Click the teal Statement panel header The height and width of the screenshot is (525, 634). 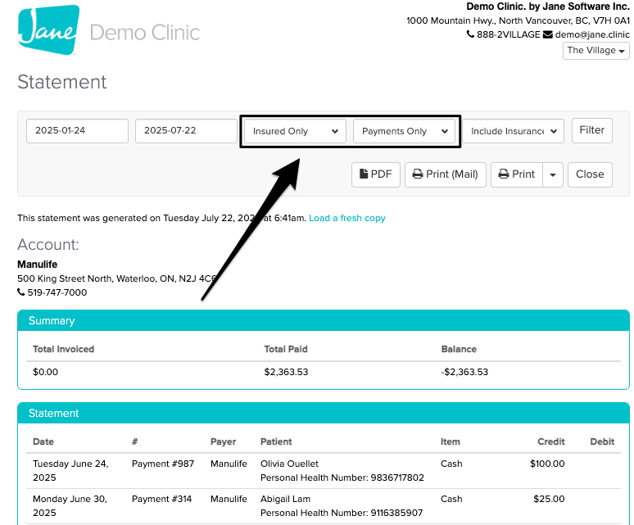point(324,413)
